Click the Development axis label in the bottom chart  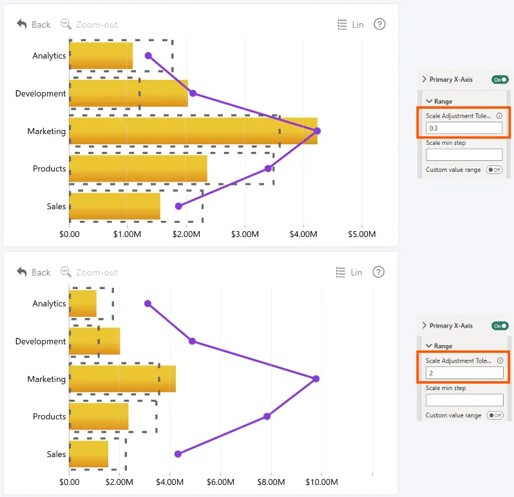(41, 341)
